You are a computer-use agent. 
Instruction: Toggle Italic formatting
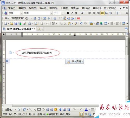coord(72,13)
